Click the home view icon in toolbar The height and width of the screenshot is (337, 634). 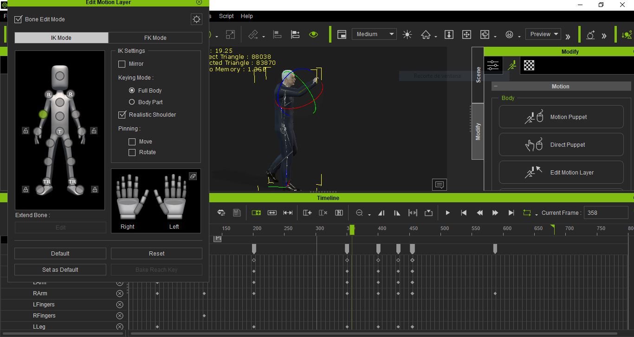click(x=426, y=34)
